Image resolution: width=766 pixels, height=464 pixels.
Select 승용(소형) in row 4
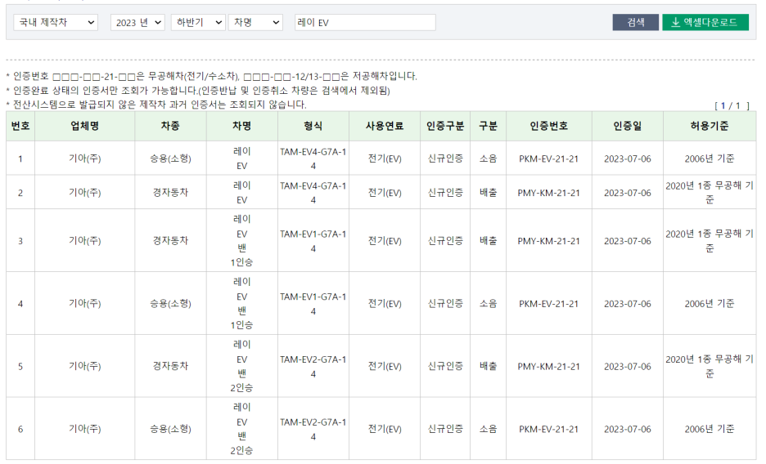coord(170,303)
